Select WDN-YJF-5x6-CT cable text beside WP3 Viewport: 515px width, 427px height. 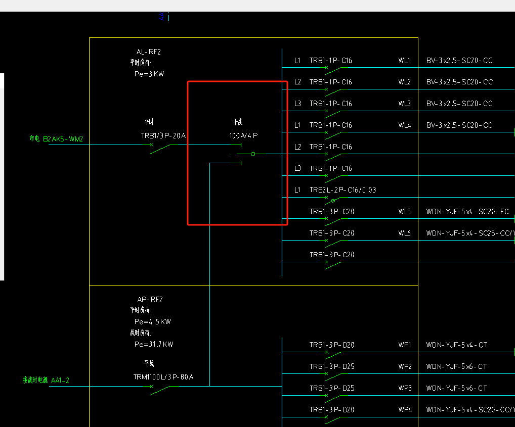click(x=456, y=388)
